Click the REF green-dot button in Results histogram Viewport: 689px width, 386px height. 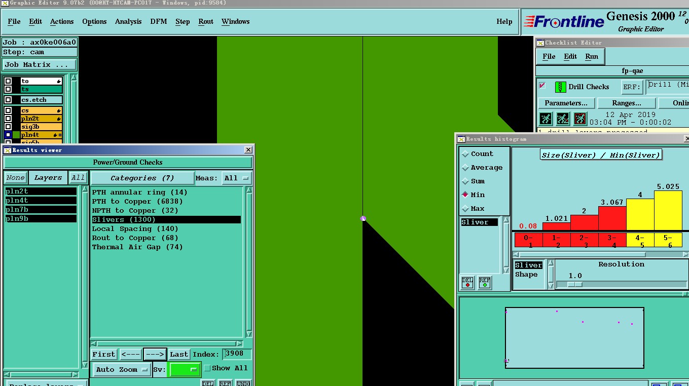click(485, 282)
